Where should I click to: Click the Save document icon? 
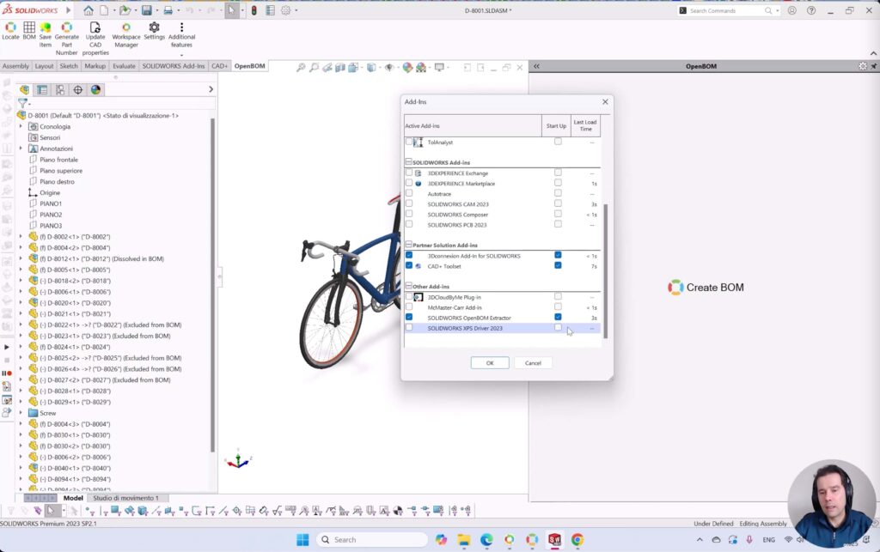tap(146, 10)
